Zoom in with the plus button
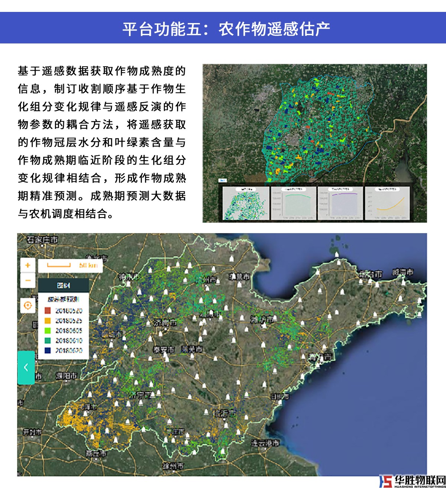Viewport: 446px width, 490px height. [28, 265]
